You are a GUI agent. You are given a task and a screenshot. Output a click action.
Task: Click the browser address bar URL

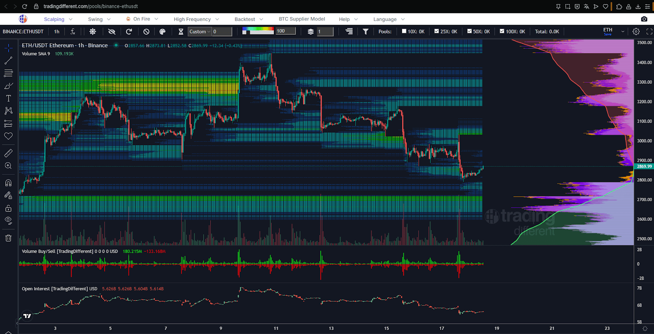pos(91,6)
